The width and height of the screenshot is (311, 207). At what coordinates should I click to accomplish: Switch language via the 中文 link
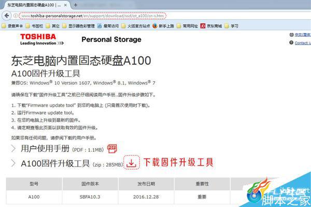(x=303, y=35)
